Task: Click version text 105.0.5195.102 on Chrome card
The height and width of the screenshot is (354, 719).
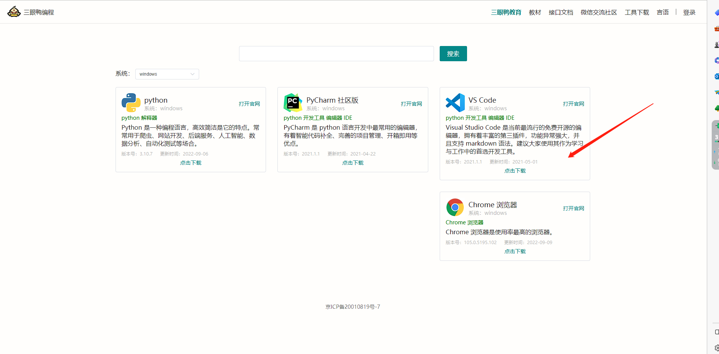Action: click(480, 243)
